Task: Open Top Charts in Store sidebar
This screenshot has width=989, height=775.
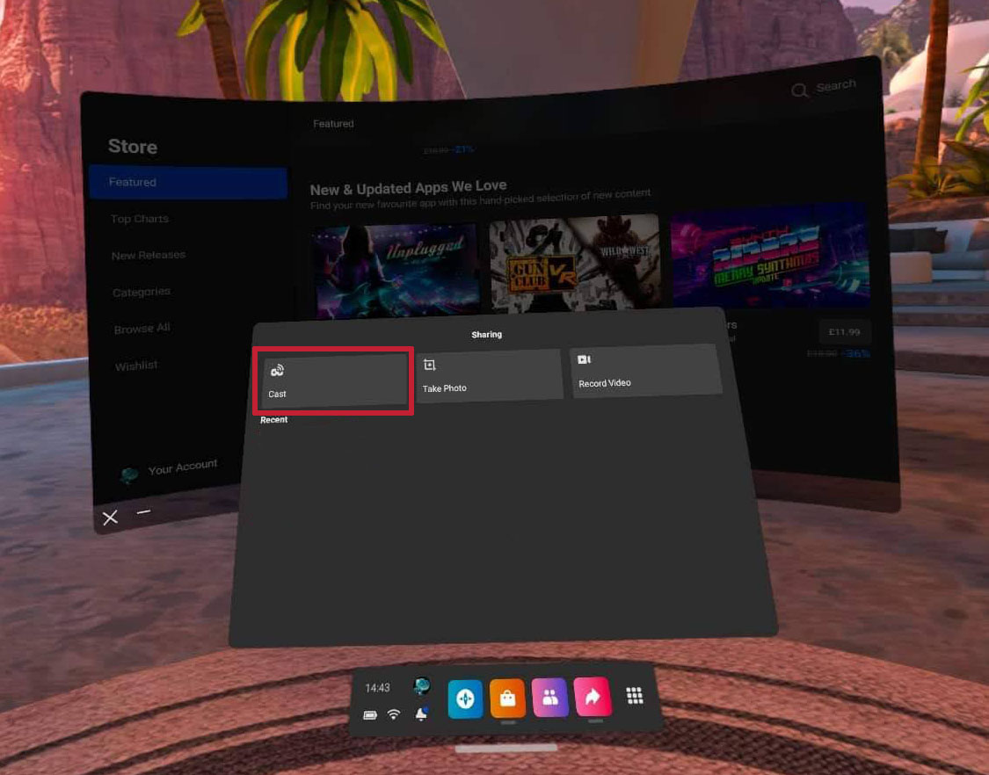Action: coord(140,219)
